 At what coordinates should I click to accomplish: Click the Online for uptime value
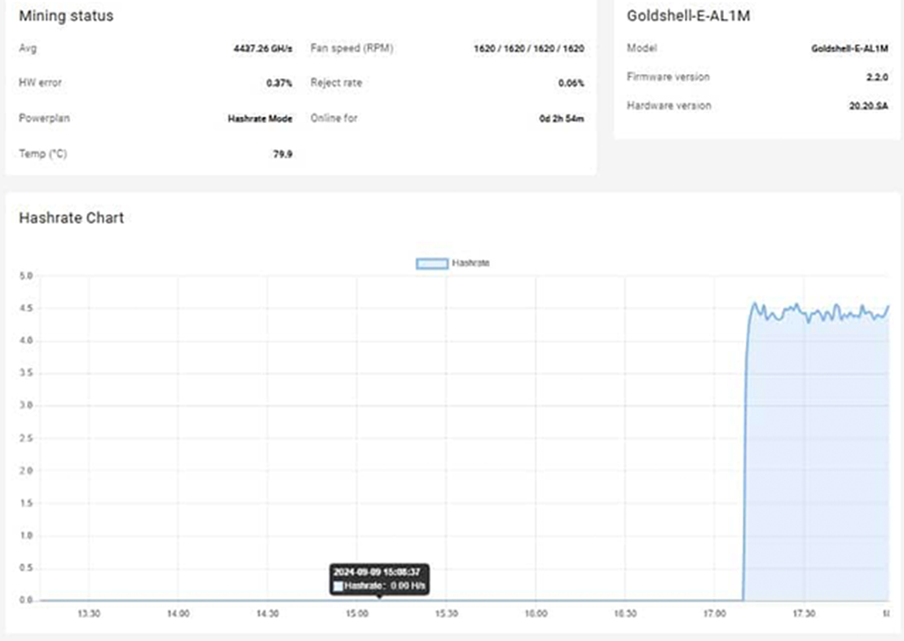point(562,118)
